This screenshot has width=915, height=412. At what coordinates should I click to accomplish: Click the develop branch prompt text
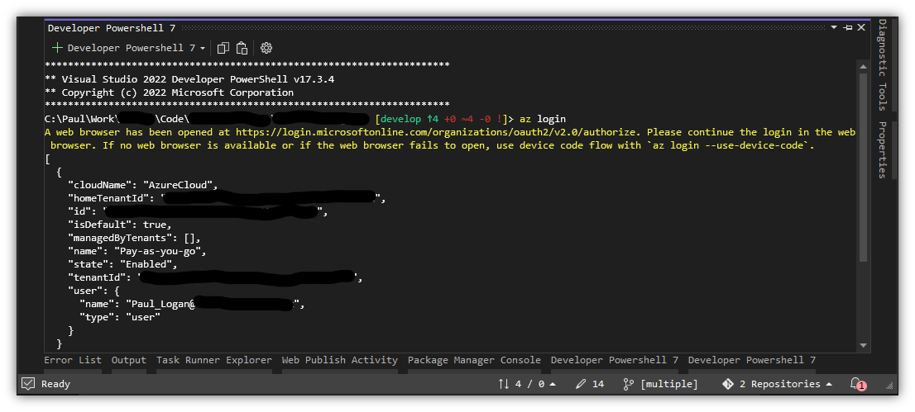pyautogui.click(x=400, y=119)
